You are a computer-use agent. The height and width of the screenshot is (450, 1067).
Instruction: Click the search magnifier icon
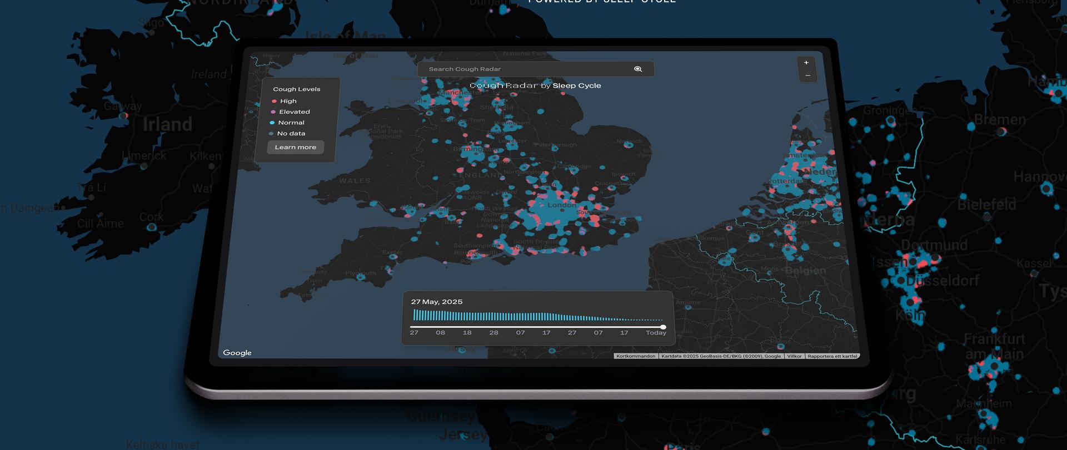click(637, 69)
